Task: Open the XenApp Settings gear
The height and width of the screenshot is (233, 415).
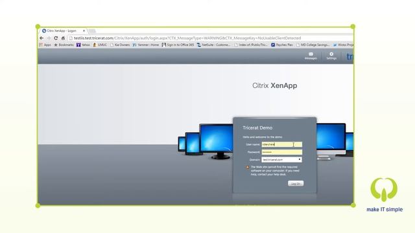Action: [331, 56]
